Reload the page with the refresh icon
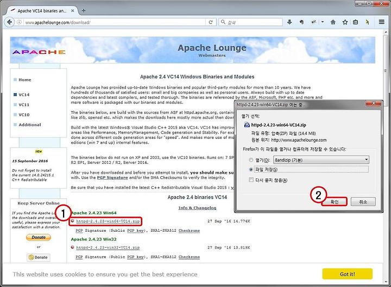This screenshot has height=287, width=391. tap(211, 22)
